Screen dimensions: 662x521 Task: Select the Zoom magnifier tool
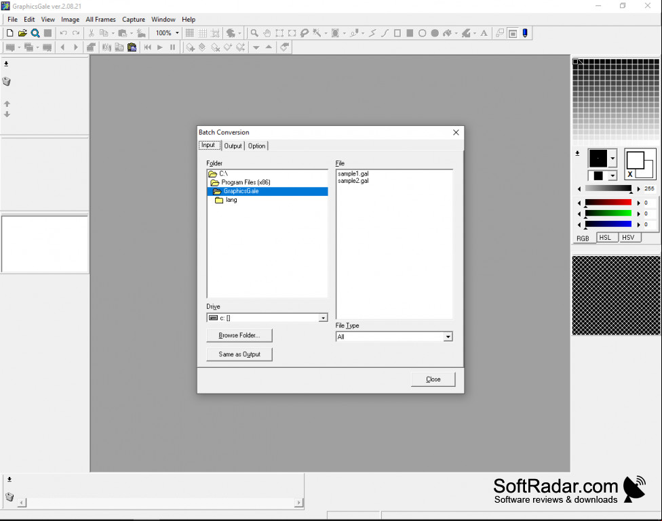click(x=254, y=33)
